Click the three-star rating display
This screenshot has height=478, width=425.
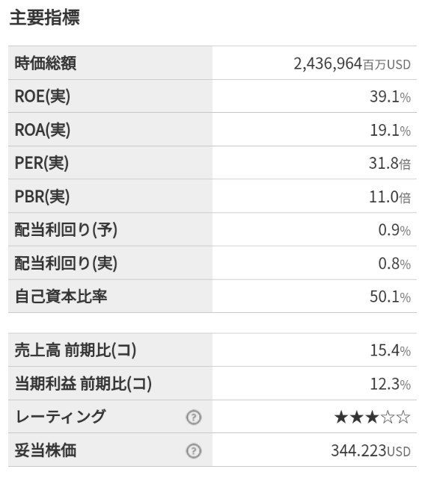[x=372, y=417]
